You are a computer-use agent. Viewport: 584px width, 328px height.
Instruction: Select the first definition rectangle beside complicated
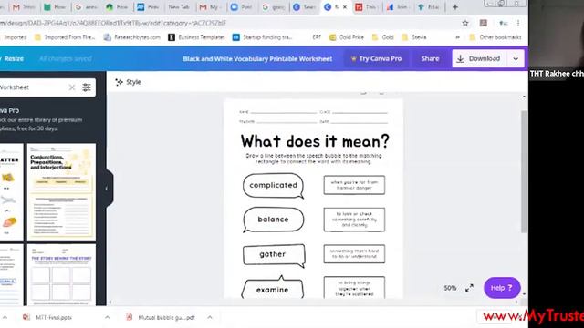(x=354, y=185)
